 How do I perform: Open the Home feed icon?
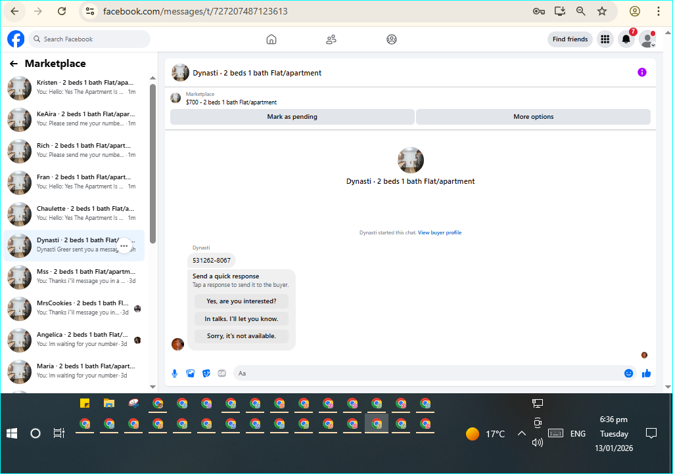coord(271,39)
